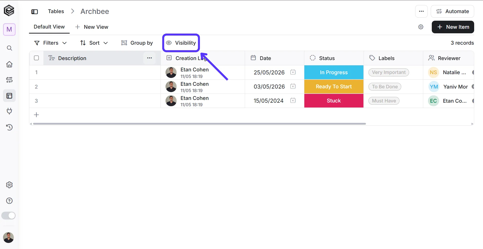Open the Group by options
The image size is (483, 249).
(137, 43)
